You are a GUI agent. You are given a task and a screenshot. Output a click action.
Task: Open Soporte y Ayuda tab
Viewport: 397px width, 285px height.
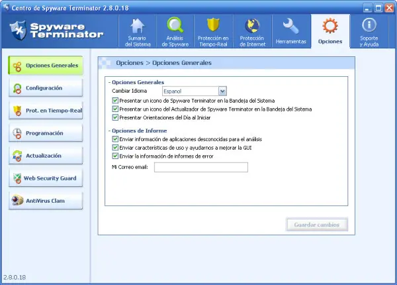[369, 32]
